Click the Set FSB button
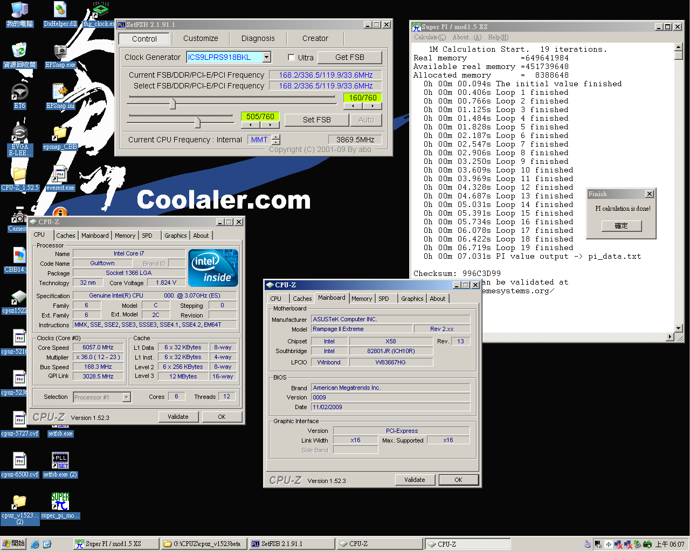690x552 pixels. [x=317, y=120]
